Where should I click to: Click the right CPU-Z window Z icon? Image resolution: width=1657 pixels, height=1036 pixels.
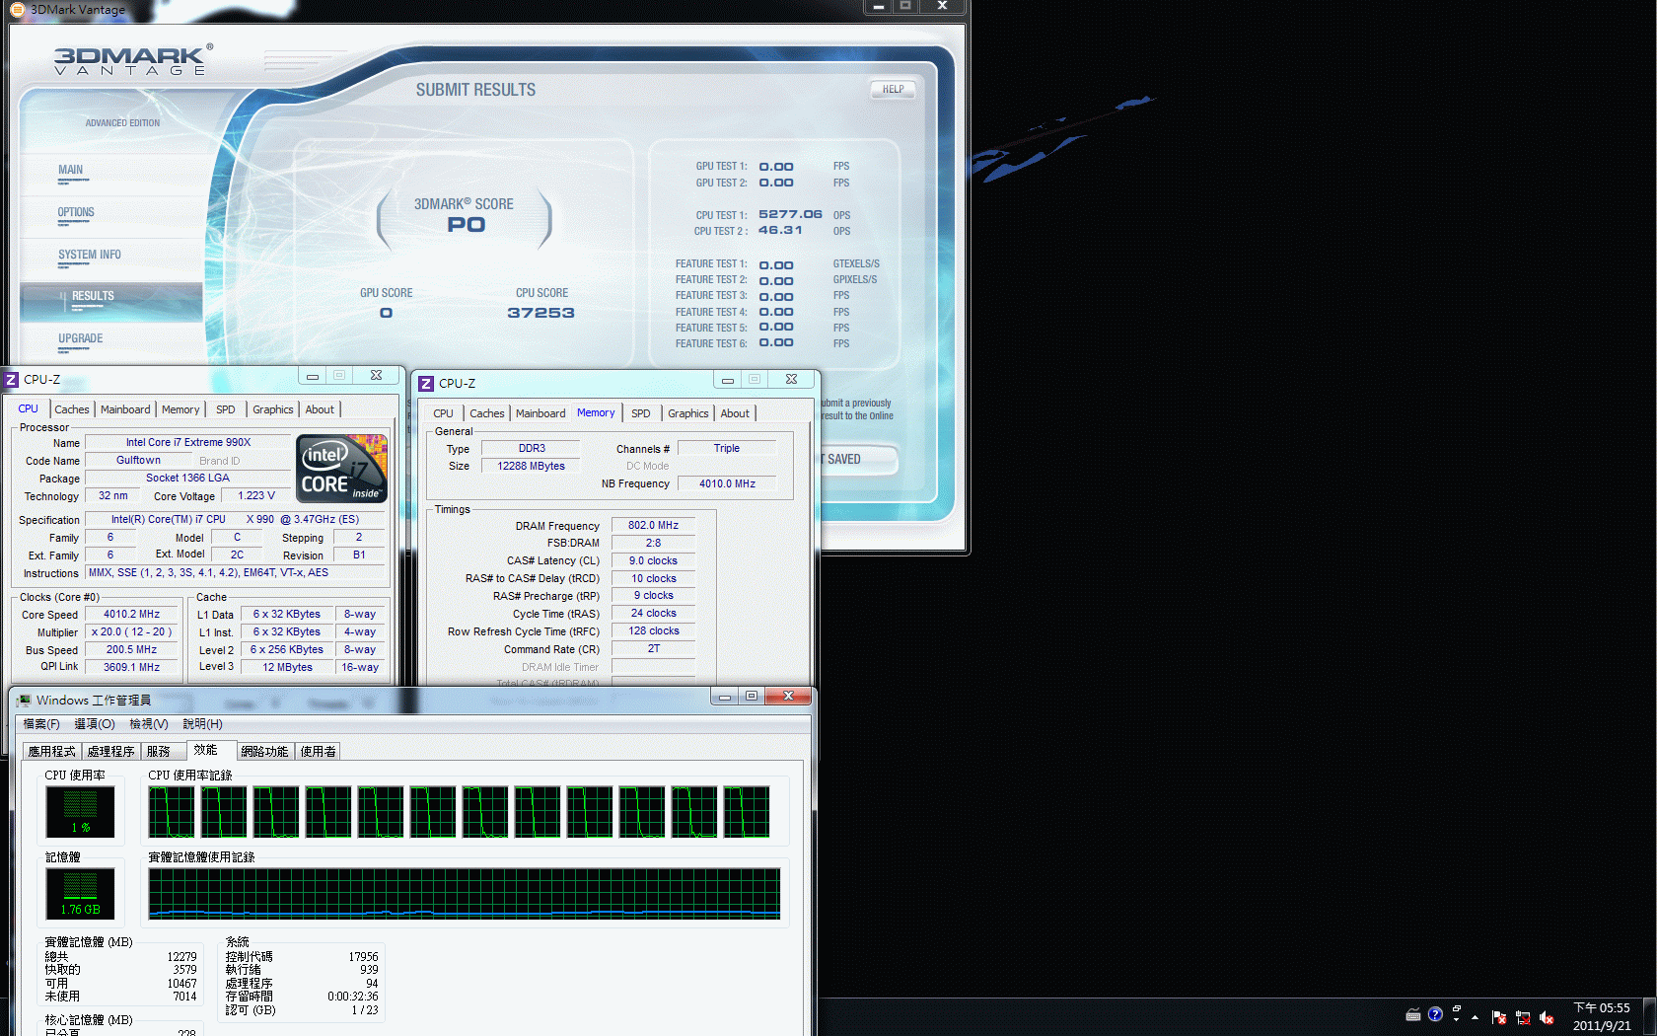coord(426,383)
